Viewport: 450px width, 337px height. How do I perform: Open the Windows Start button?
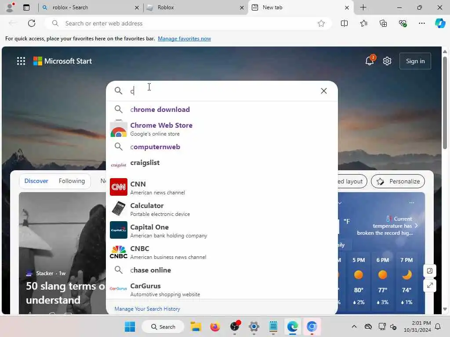tap(130, 326)
